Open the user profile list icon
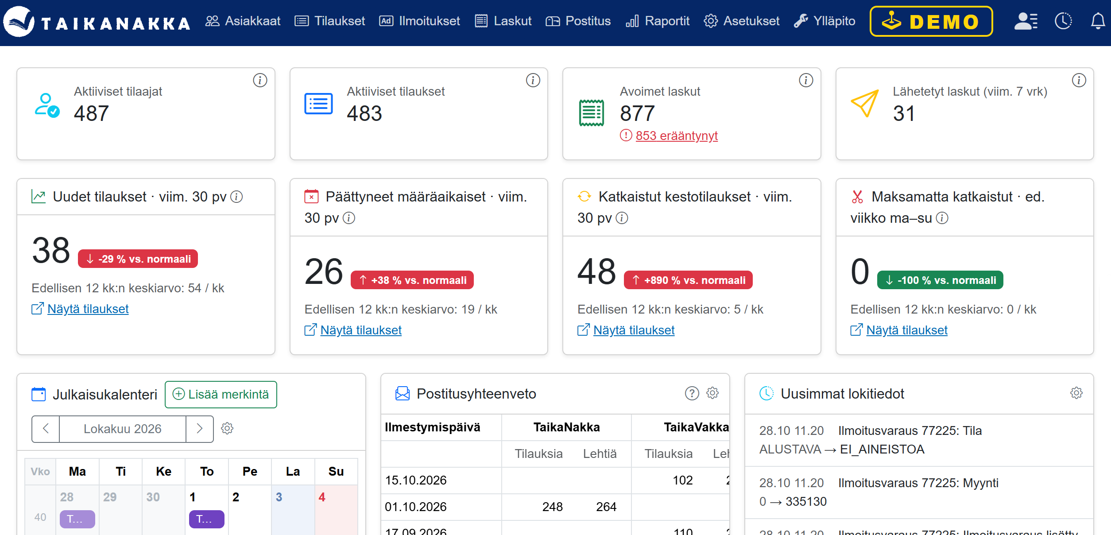Screen dimensions: 1111x535 point(1026,21)
